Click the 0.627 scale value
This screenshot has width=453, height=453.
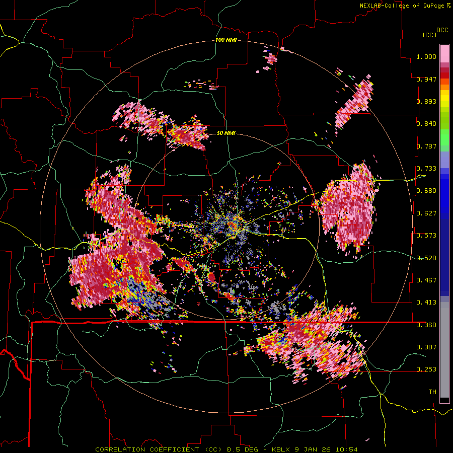426,213
